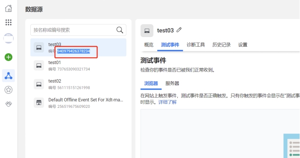Open the 诊断工具 tab
The width and height of the screenshot is (300, 158).
coord(196,45)
